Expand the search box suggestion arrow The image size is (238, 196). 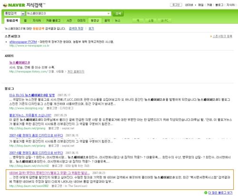tap(109, 13)
